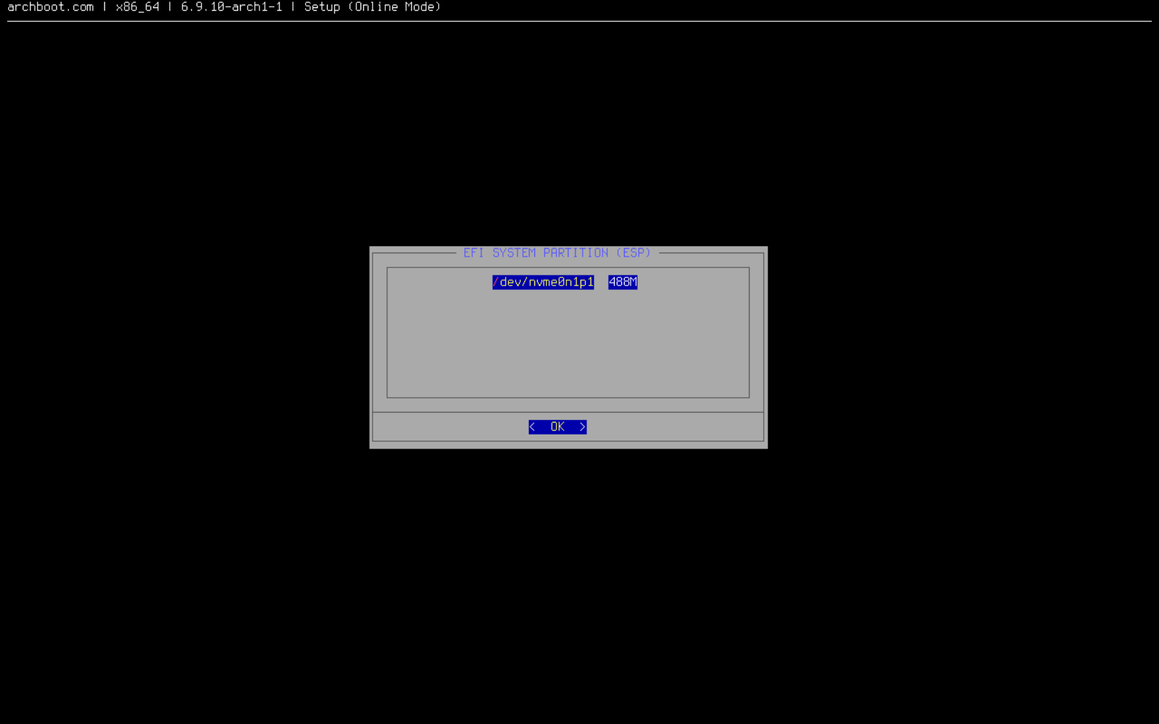Click the archboot.com header text

point(51,7)
